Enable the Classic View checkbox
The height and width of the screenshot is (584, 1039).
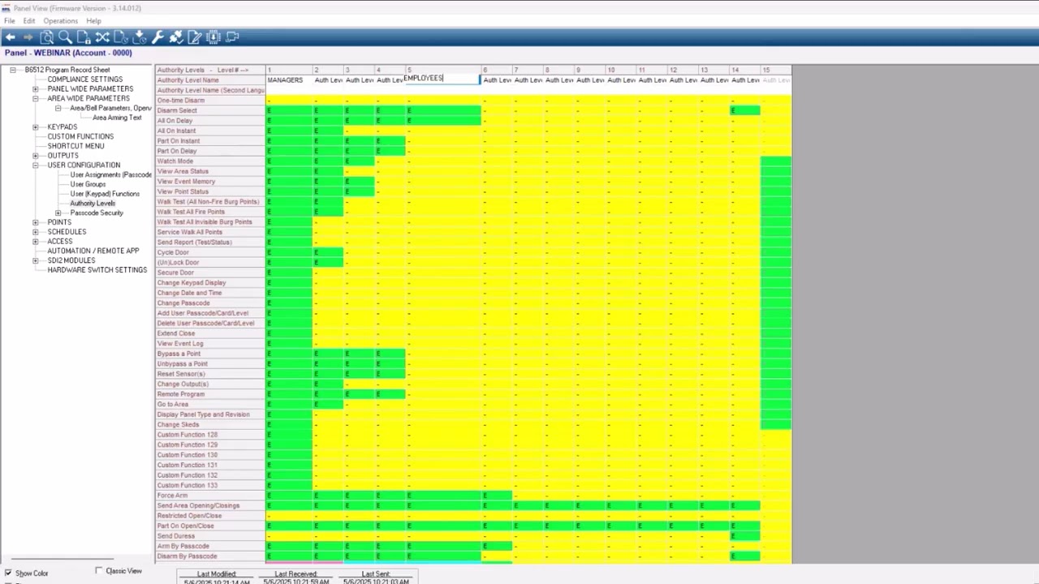point(99,571)
